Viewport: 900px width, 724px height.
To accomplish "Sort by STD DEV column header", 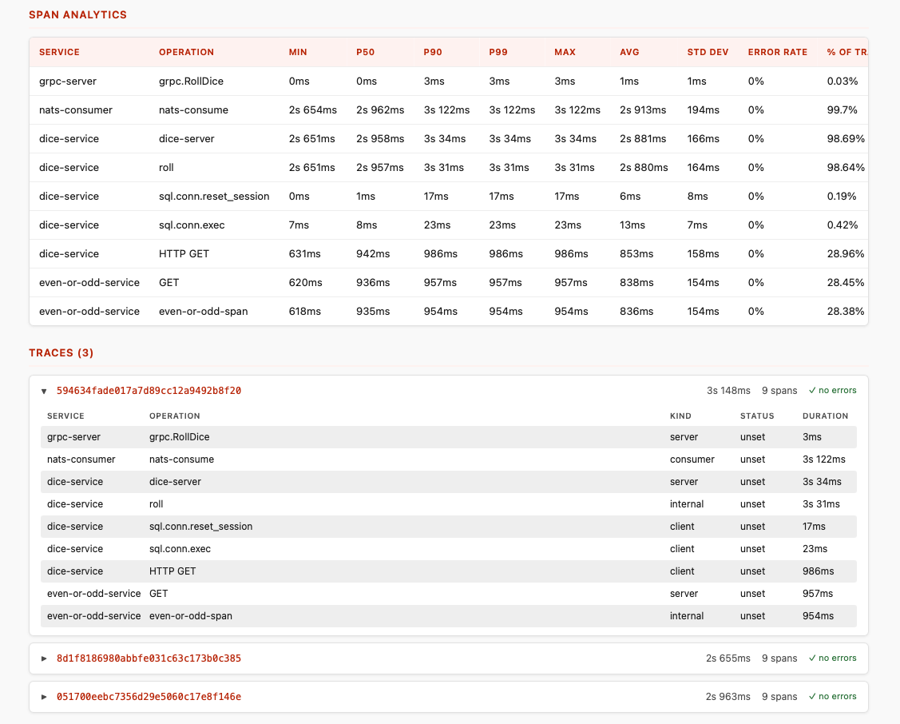I will 708,52.
